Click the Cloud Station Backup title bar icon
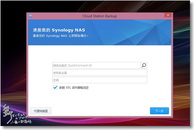194x130 pixels. click(30, 16)
